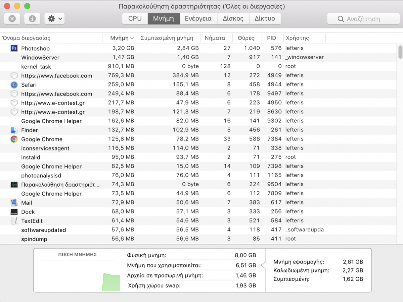Select the iconservicesagent process
The width and height of the screenshot is (403, 302).
(x=198, y=148)
